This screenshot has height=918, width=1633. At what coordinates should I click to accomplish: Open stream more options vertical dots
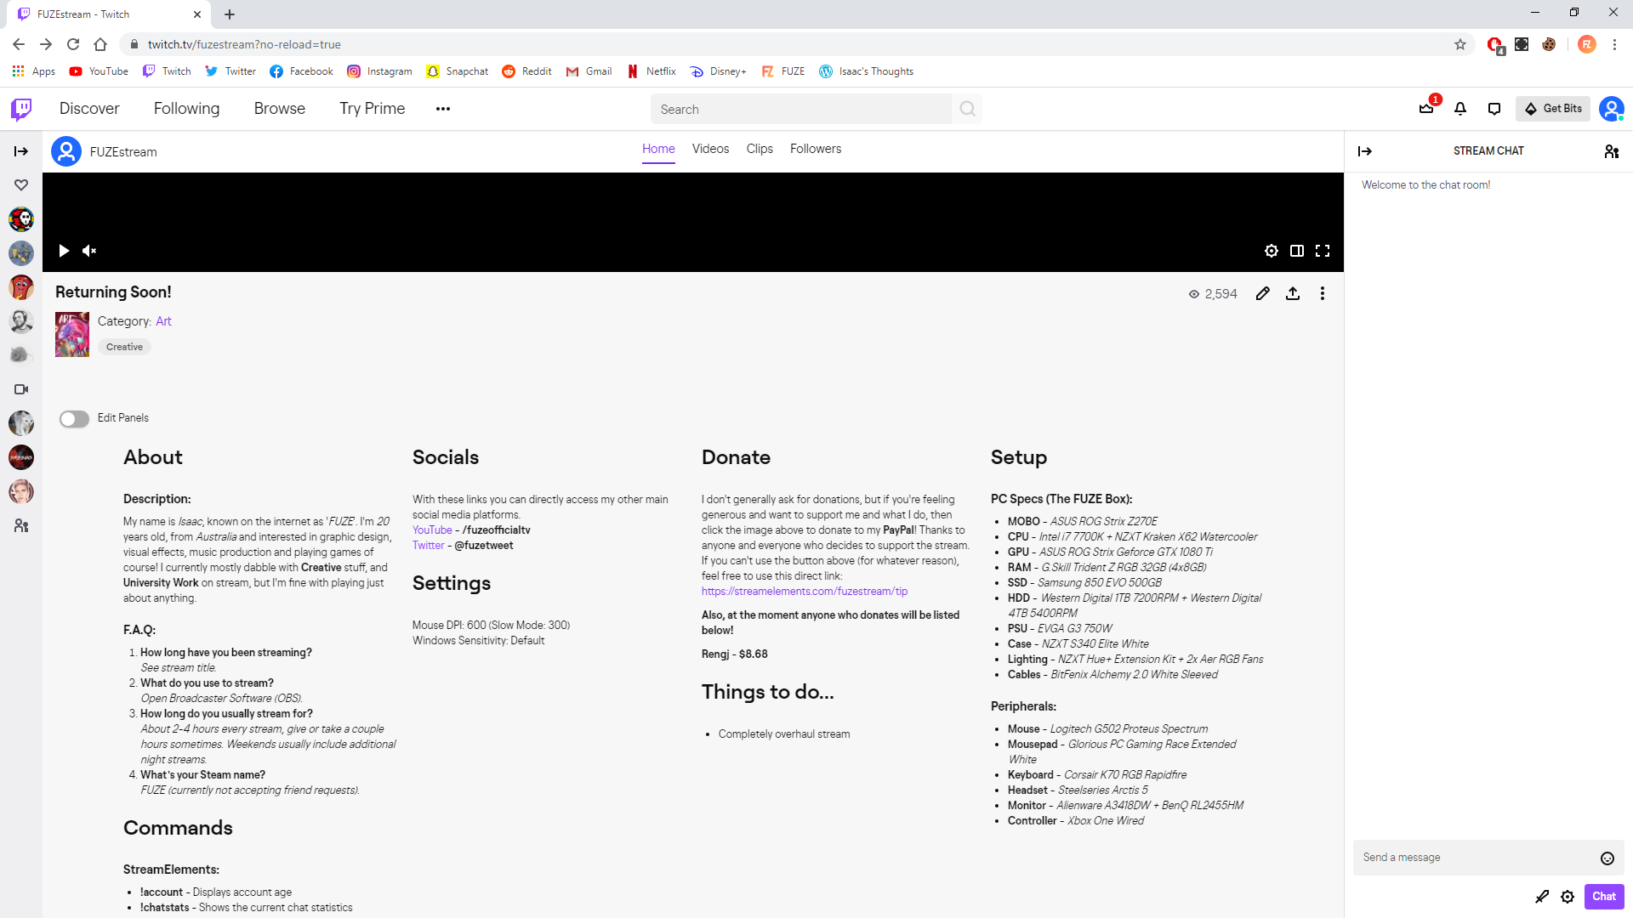[x=1323, y=293]
